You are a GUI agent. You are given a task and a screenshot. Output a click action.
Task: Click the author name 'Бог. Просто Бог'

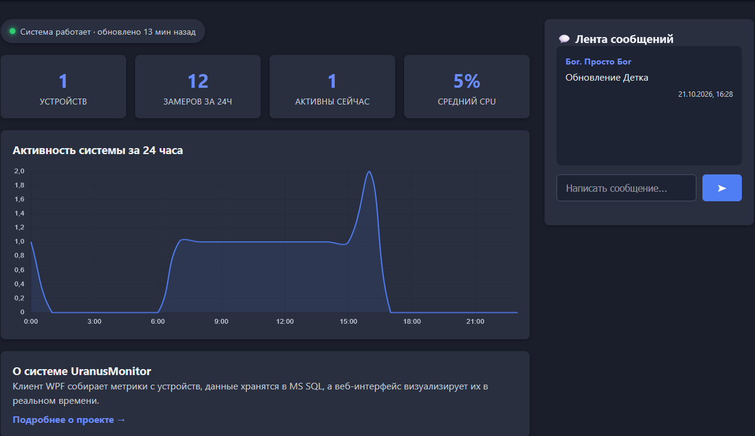pos(598,62)
